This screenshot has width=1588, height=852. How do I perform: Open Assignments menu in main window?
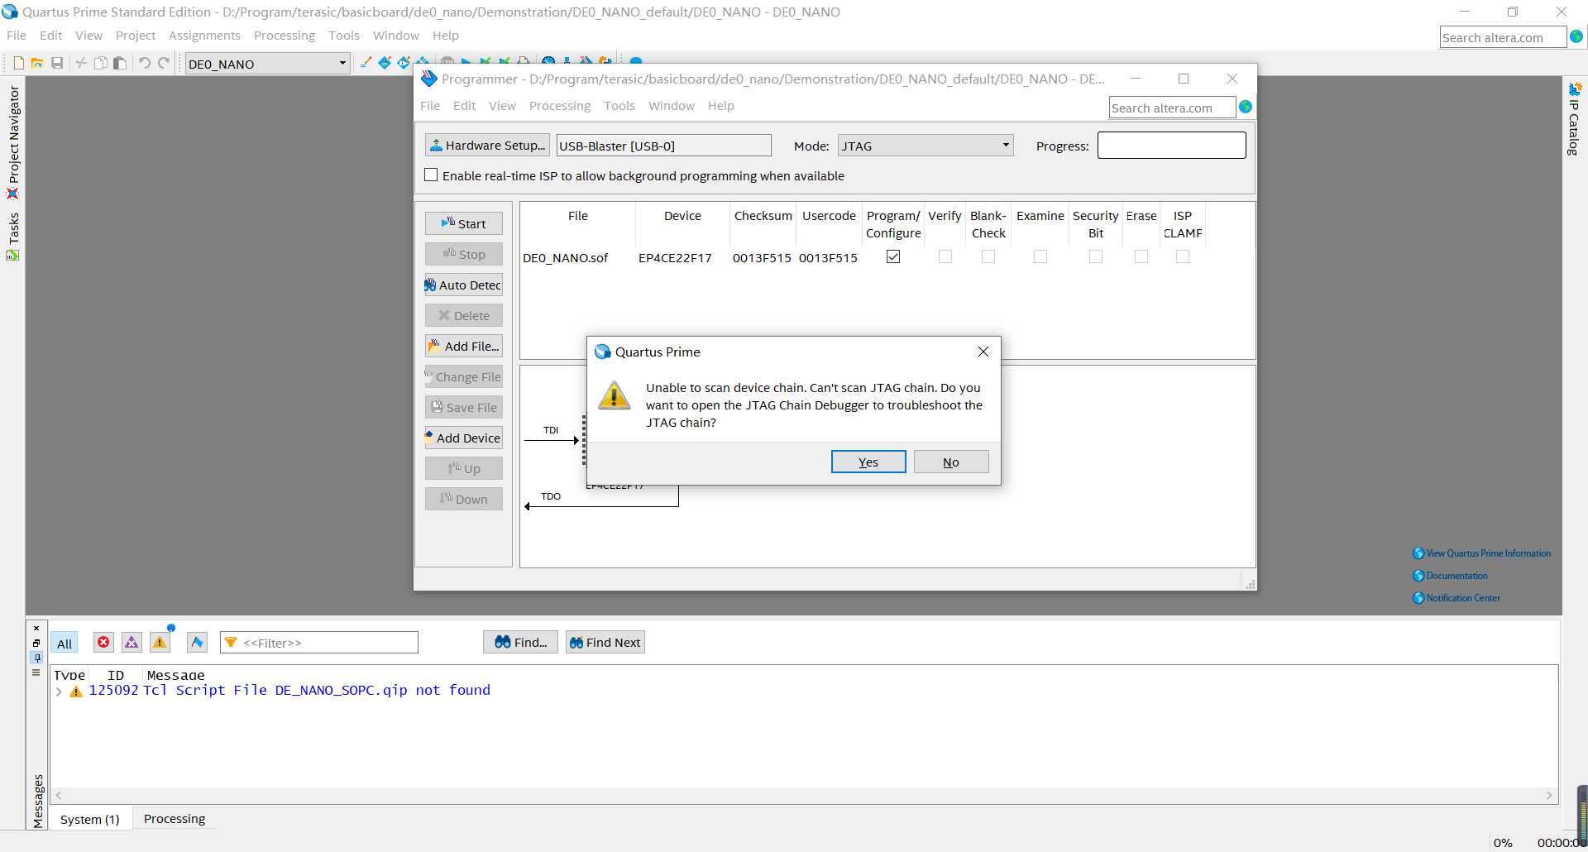[204, 36]
